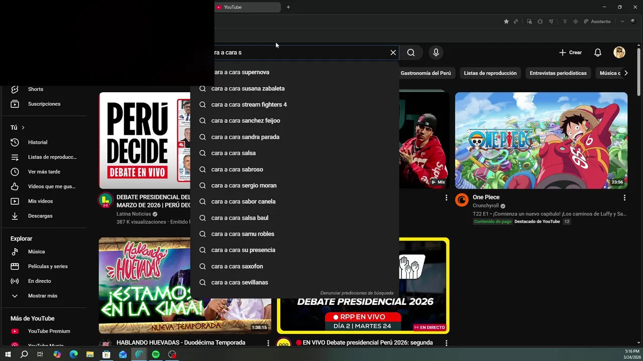Image resolution: width=643 pixels, height=361 pixels.
Task: Open the Asistente panel
Action: (597, 22)
